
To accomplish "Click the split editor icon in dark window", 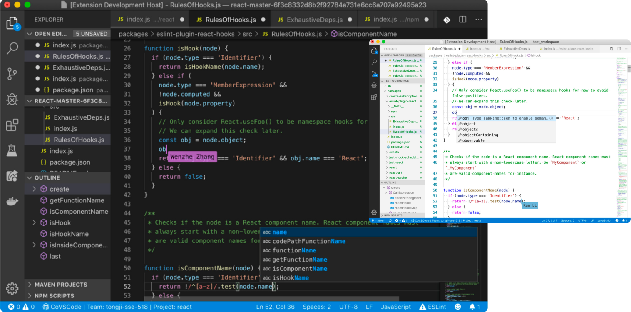I will 462,20.
